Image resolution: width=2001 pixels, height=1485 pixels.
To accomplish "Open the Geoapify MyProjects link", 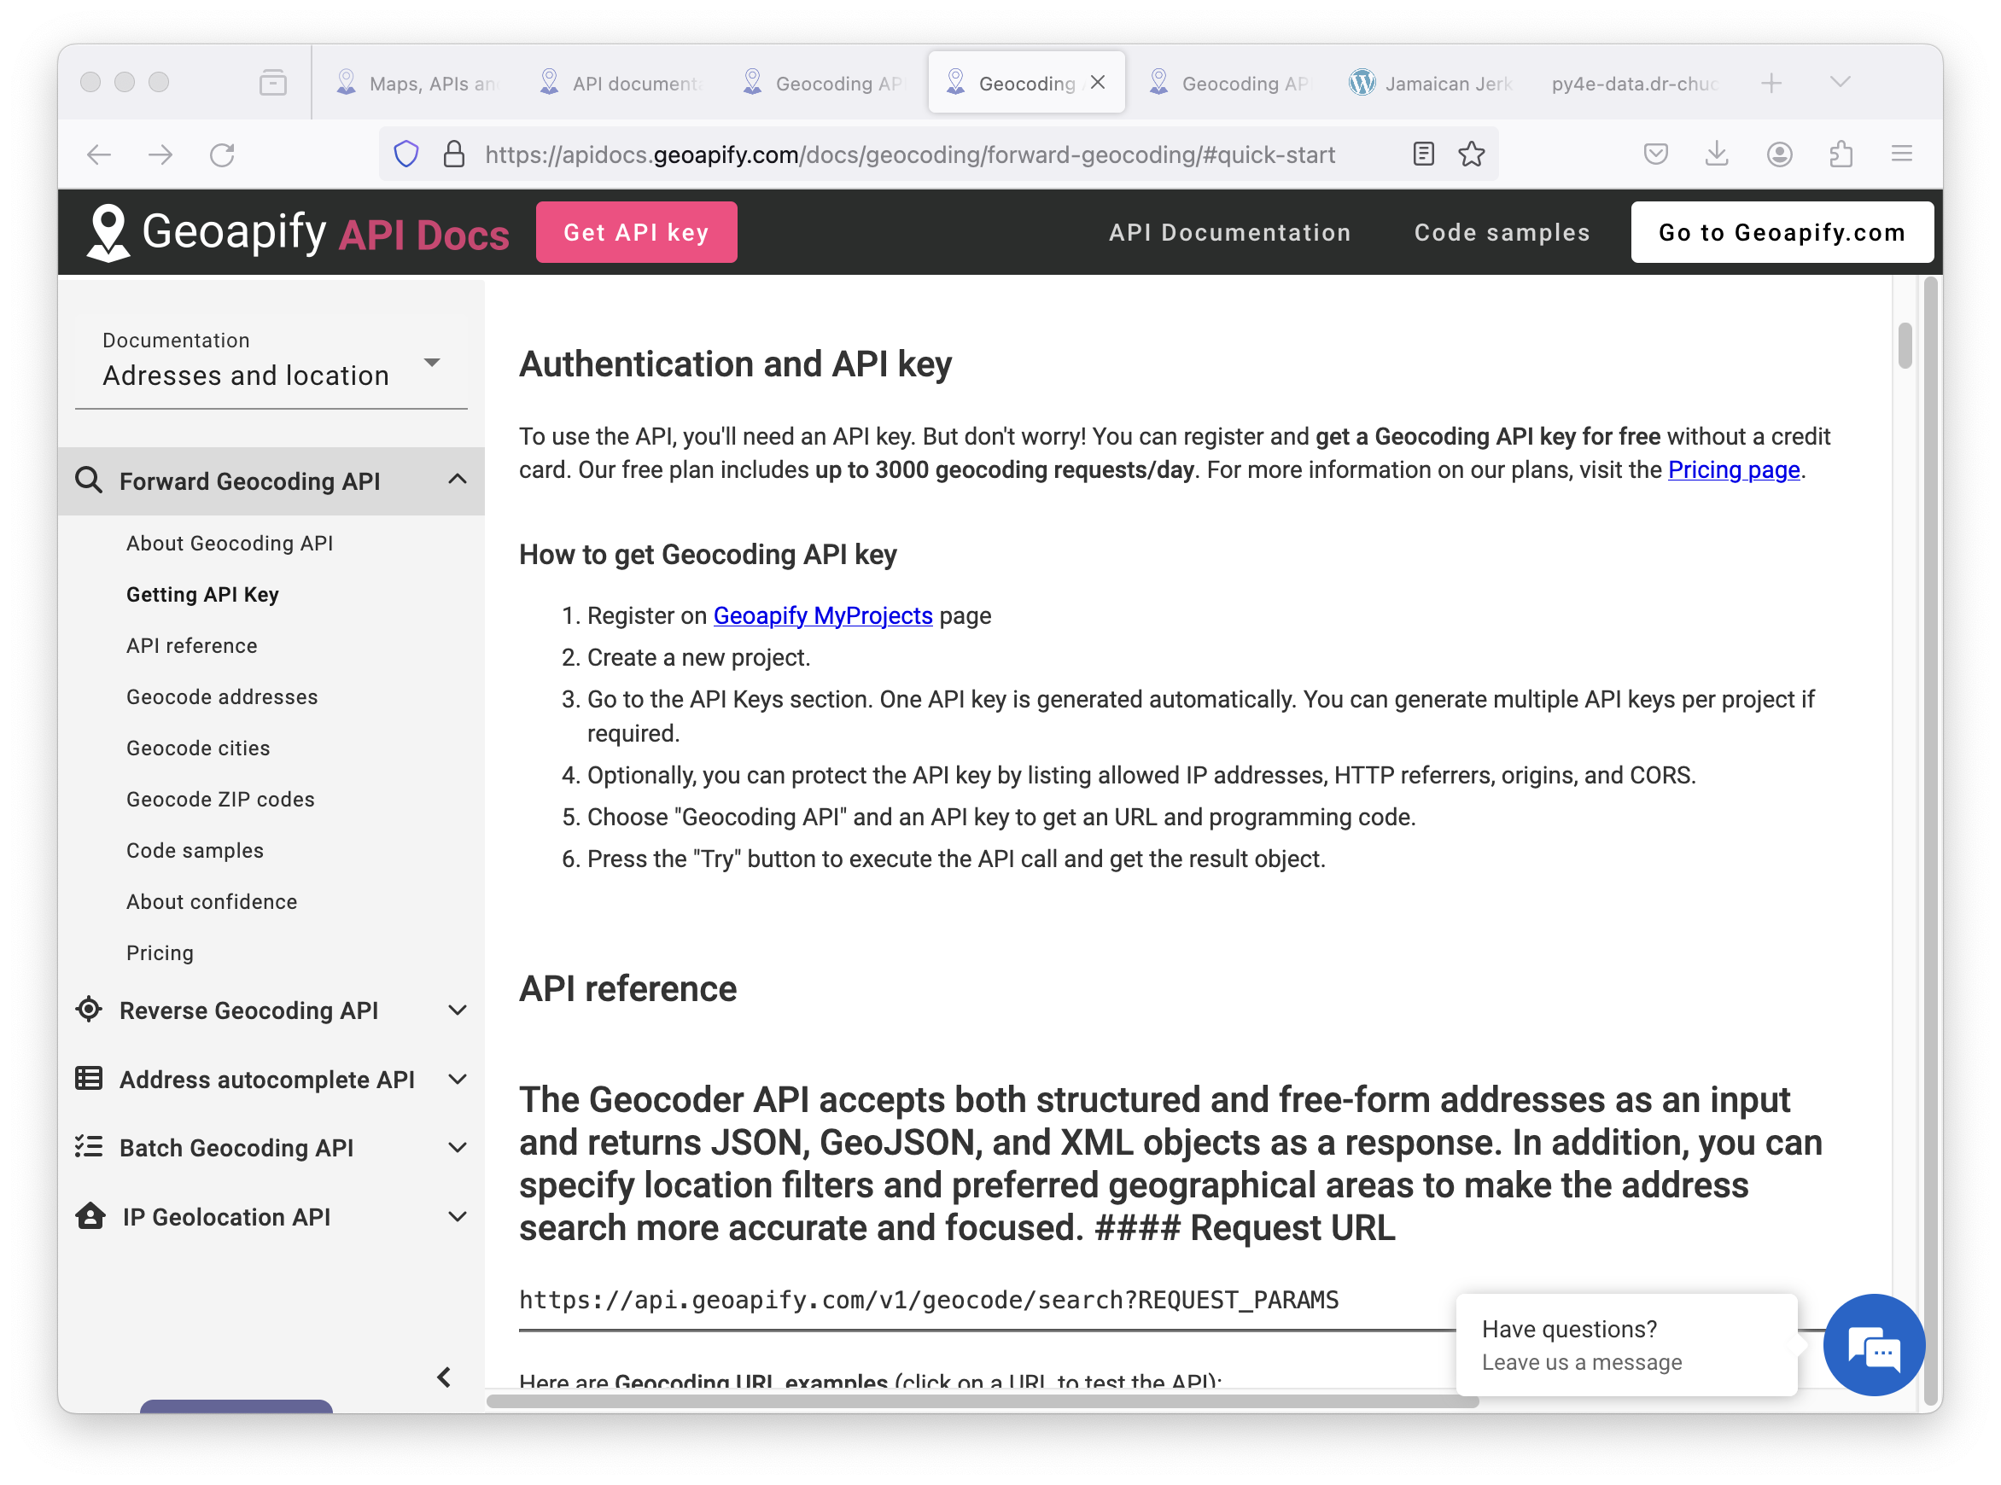I will point(823,615).
